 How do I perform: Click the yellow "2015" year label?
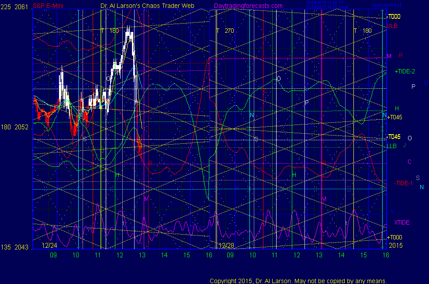coord(396,246)
